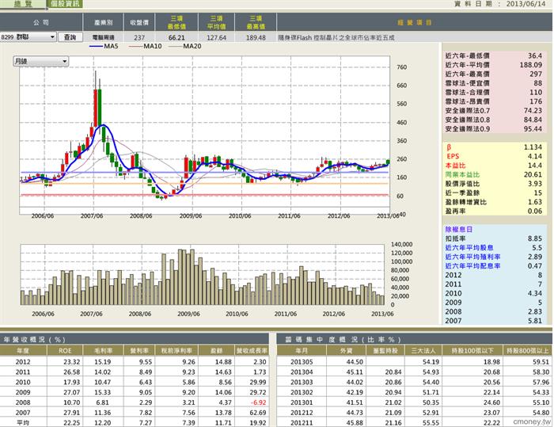The width and height of the screenshot is (554, 427).
Task: Click 安全邊際法0.7 value 74.23
Action: coord(533,110)
